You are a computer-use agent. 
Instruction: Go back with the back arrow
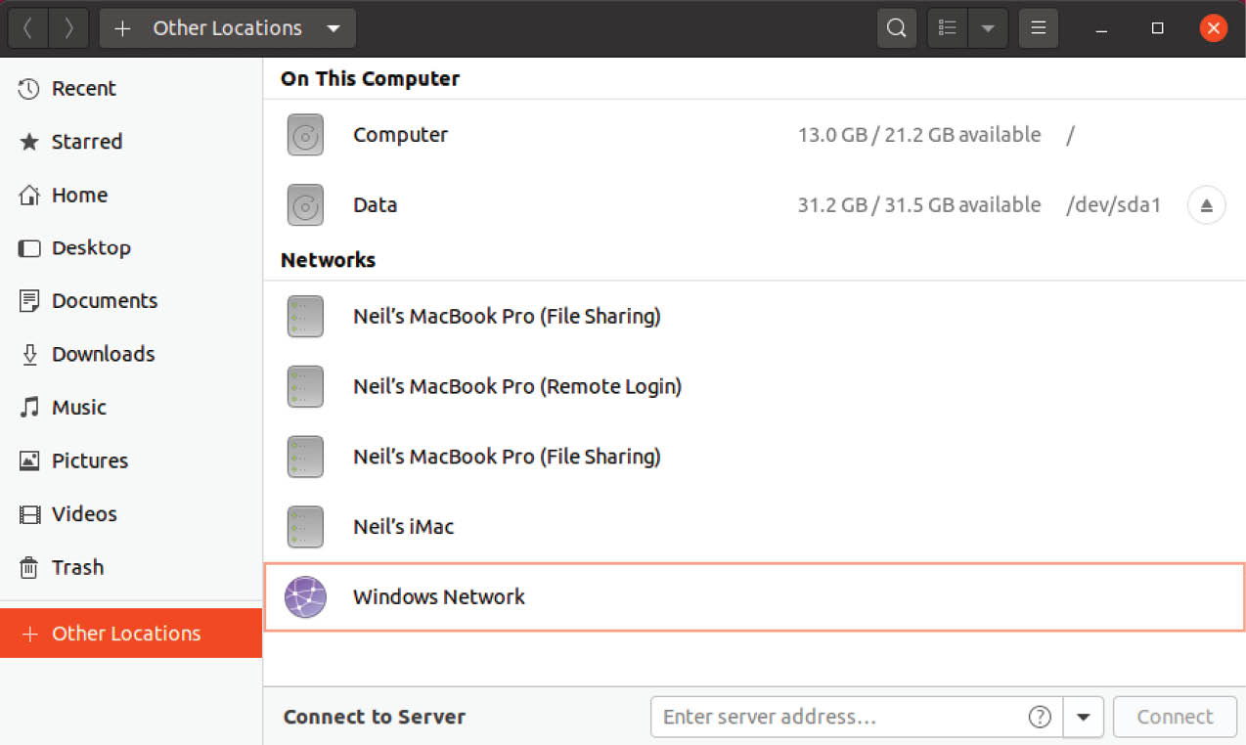pyautogui.click(x=27, y=28)
